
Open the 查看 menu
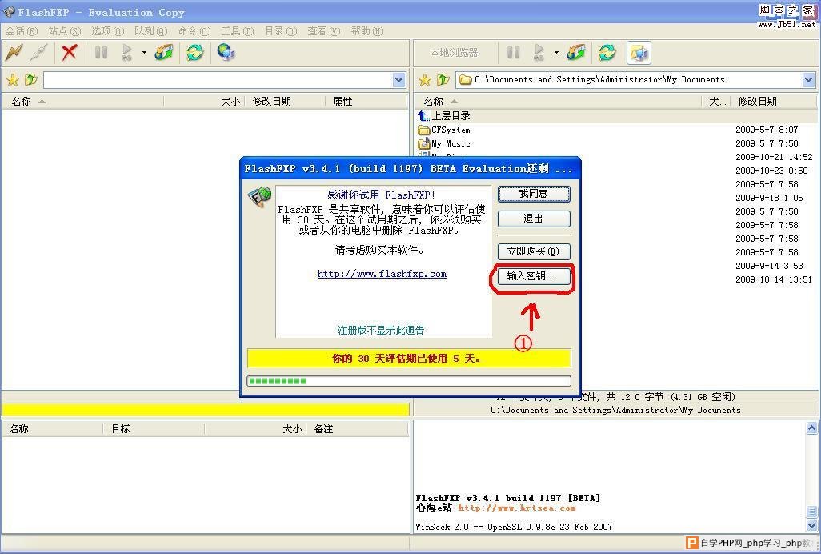(x=324, y=31)
